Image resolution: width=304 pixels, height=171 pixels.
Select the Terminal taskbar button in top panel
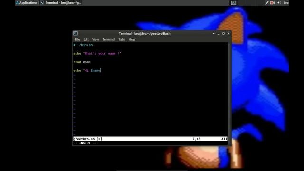click(x=61, y=3)
